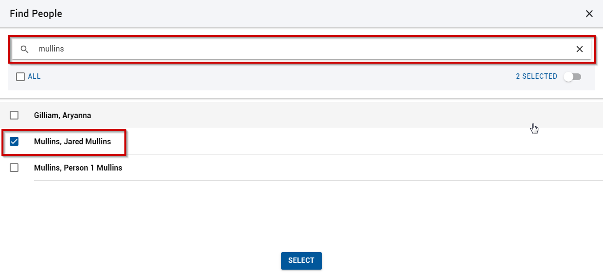The image size is (603, 274).
Task: Focus the mullins search input field
Action: 301,49
